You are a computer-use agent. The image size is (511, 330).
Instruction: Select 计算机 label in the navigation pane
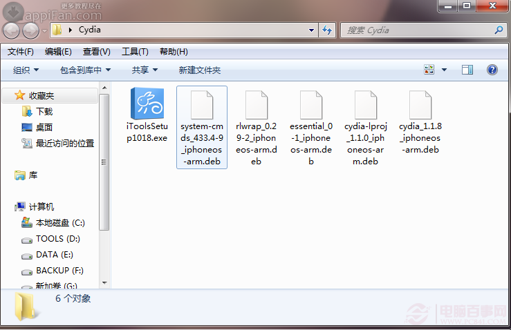[x=41, y=207]
